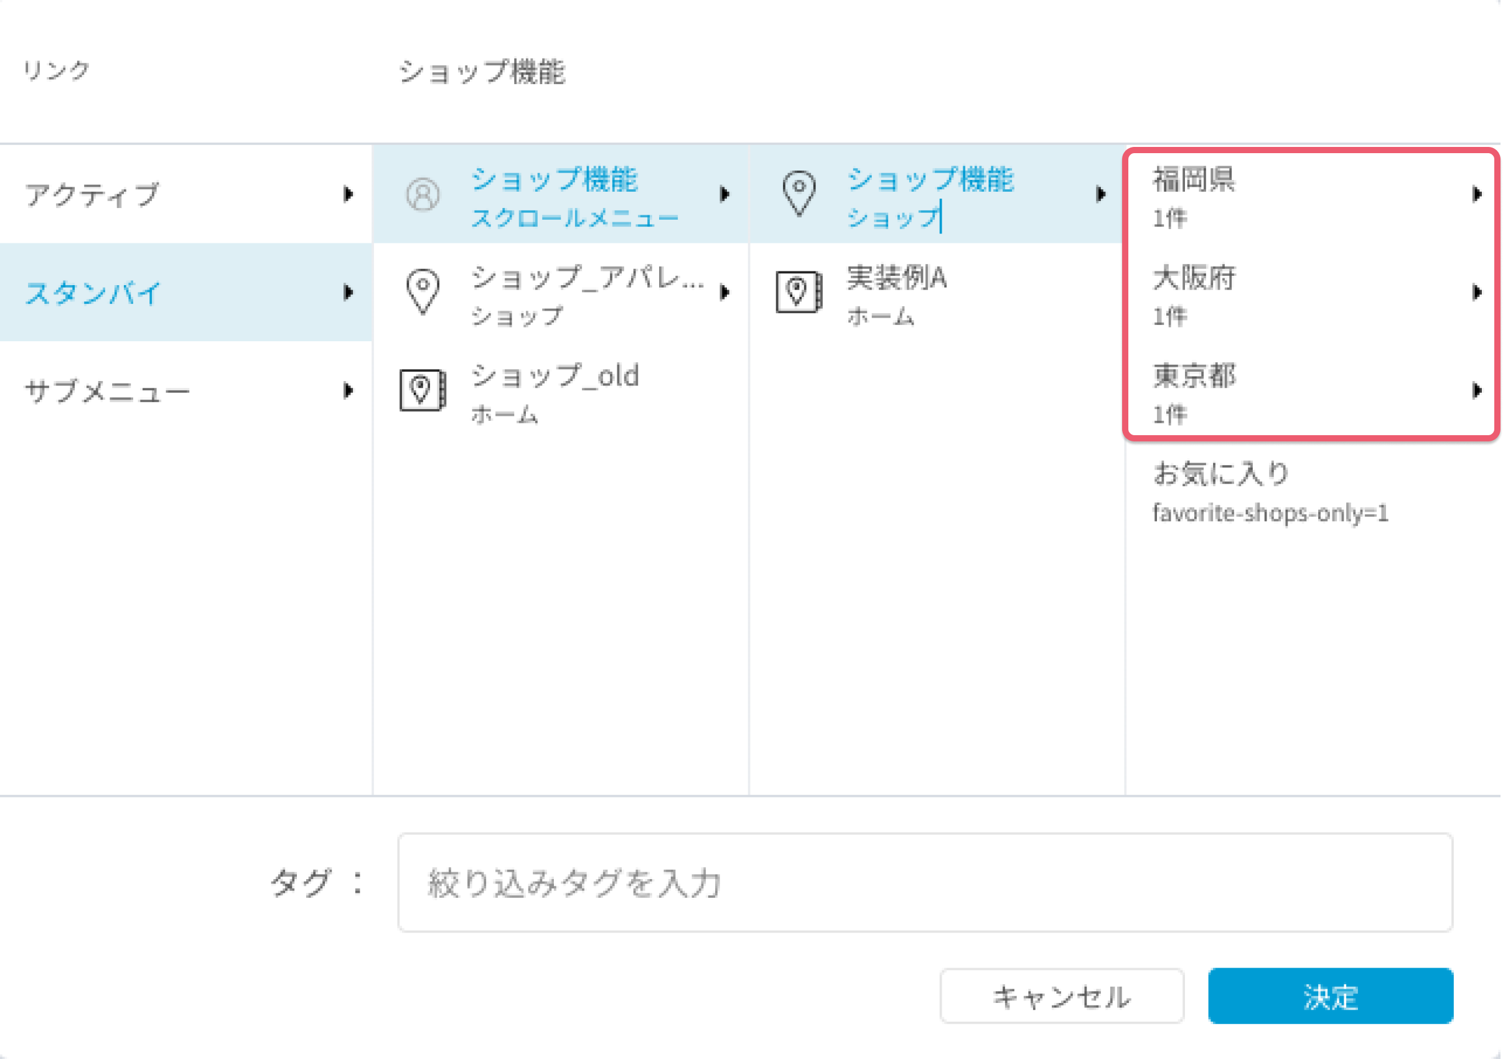Click the map pin icon for ショップ_アパレ...

pos(423,291)
